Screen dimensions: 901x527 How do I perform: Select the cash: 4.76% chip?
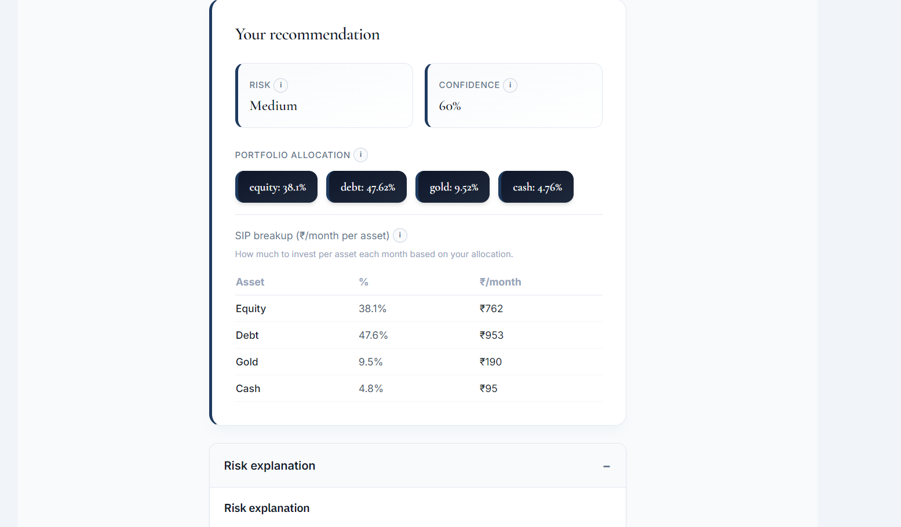535,186
